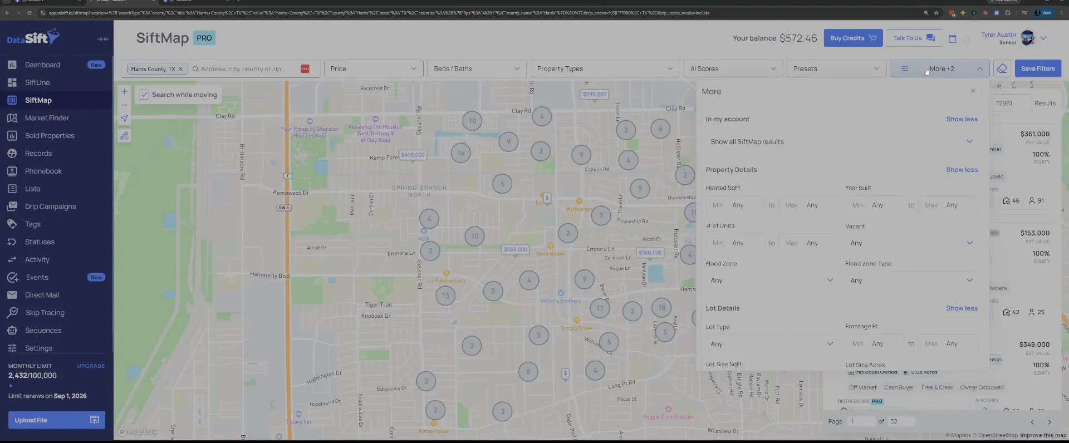Click the results Page number field

click(862, 421)
